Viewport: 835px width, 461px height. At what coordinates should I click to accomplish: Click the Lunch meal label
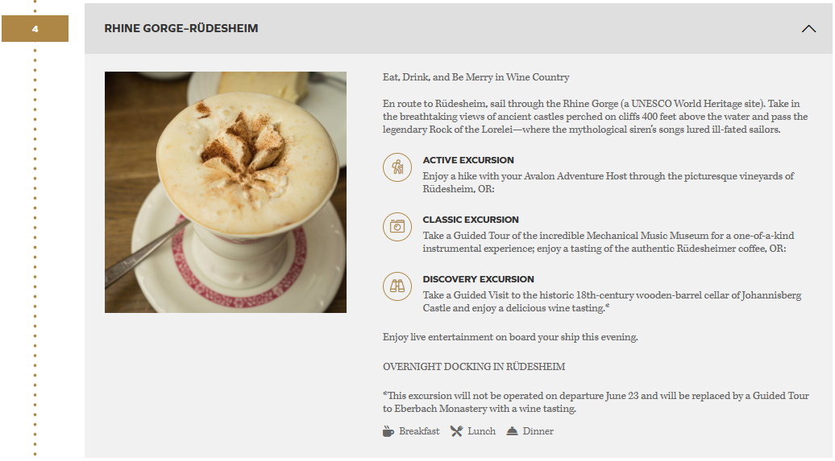point(481,431)
